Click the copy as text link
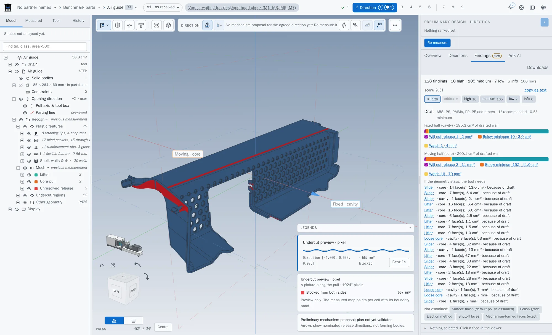Image resolution: width=552 pixels, height=335 pixels. 535,90
